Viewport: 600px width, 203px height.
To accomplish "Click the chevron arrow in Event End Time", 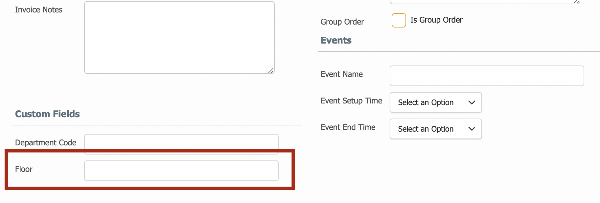I will coord(472,129).
